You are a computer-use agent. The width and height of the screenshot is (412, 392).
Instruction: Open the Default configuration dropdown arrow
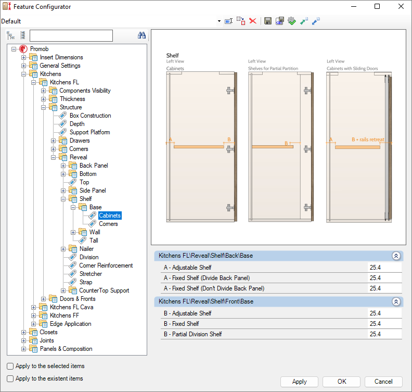pos(219,21)
